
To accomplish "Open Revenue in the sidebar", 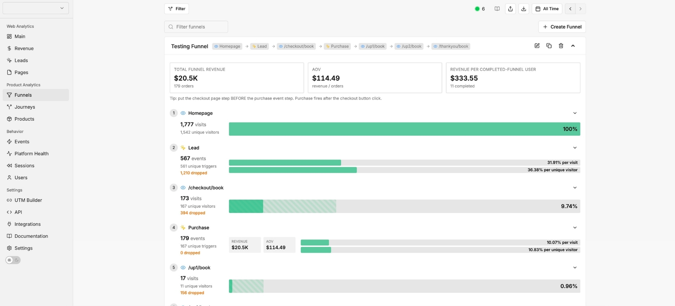I will coord(36,48).
